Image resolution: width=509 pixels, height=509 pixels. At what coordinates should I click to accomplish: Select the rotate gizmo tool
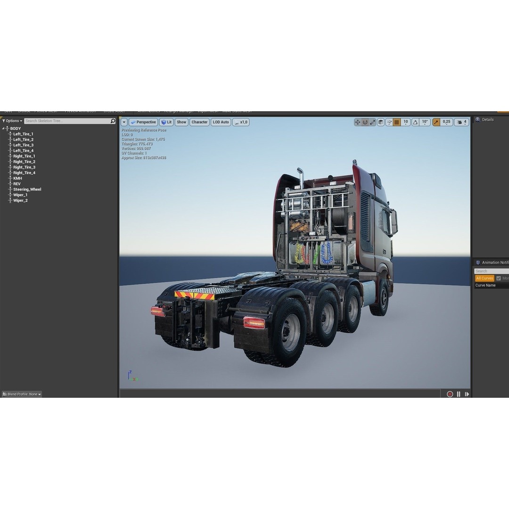click(365, 122)
